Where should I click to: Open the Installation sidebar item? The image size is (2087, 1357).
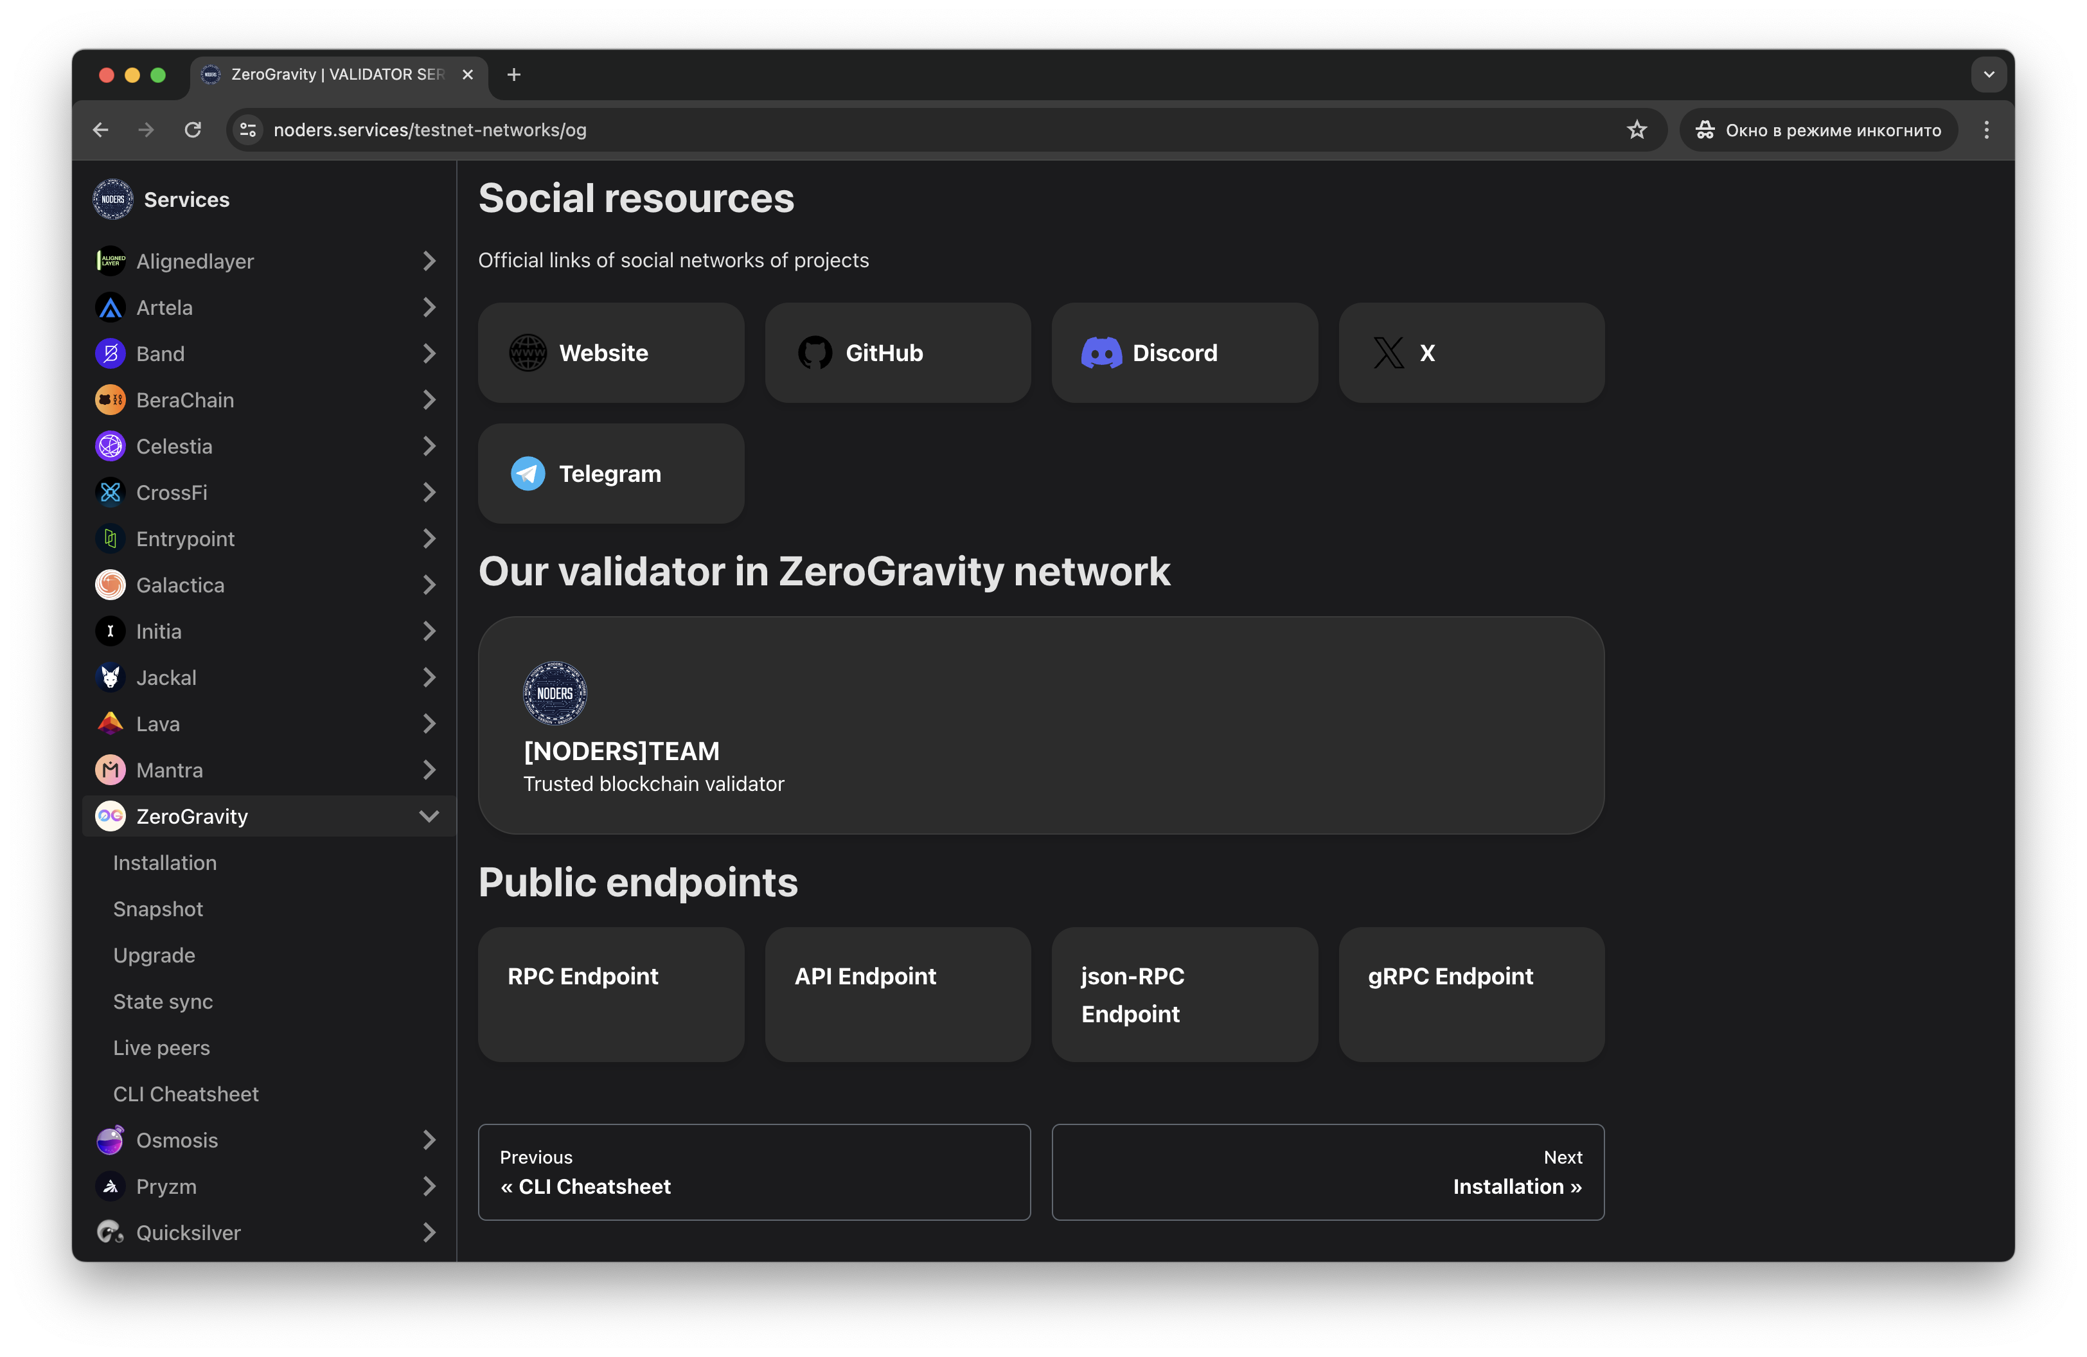click(165, 864)
